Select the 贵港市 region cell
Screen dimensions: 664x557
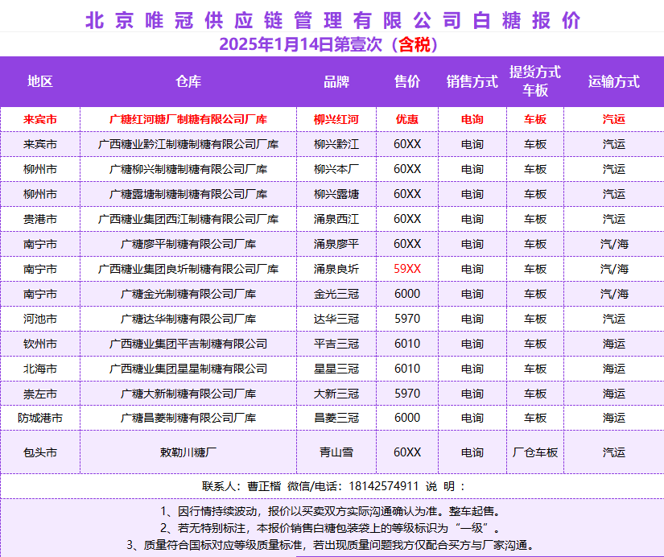(x=40, y=219)
